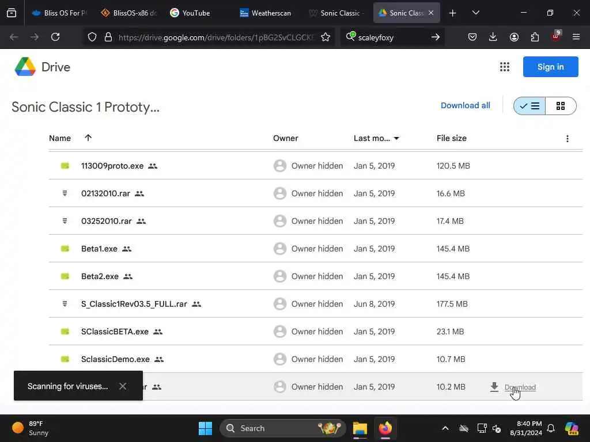Dismiss the Scanning for viruses notification

[x=123, y=386]
